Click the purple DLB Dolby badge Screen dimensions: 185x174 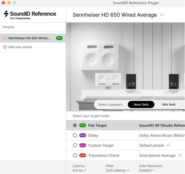tap(83, 136)
